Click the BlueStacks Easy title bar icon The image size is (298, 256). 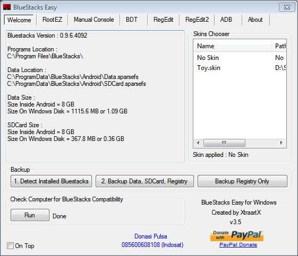click(x=7, y=7)
